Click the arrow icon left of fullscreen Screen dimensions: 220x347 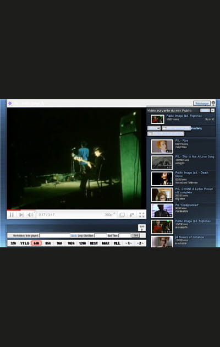pyautogui.click(x=132, y=214)
